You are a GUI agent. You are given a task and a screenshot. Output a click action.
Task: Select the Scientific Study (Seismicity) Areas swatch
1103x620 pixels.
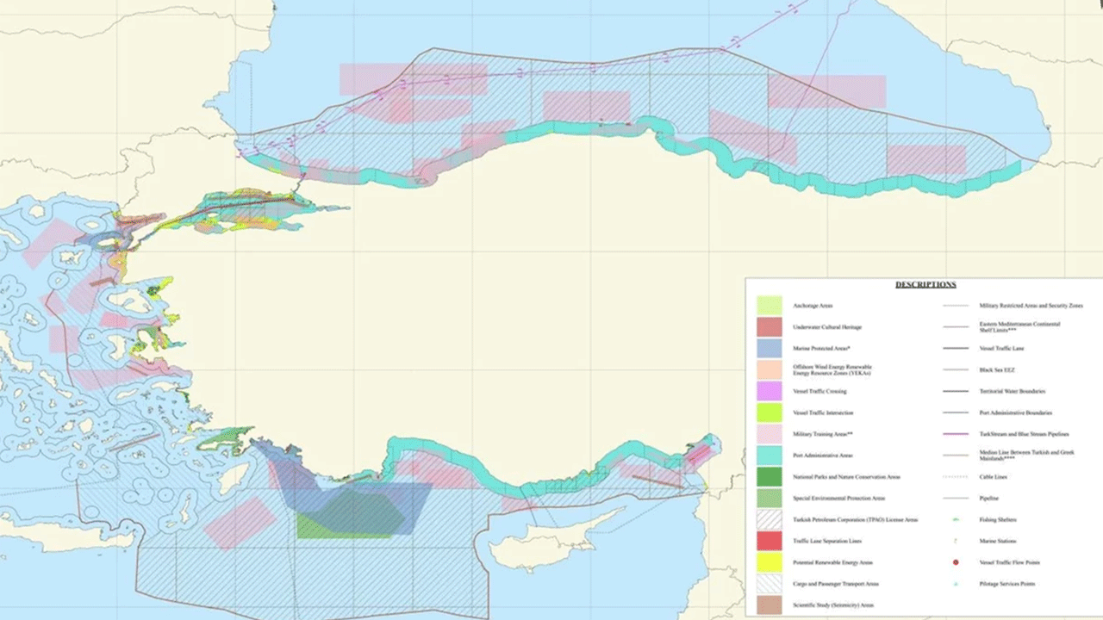pyautogui.click(x=769, y=605)
